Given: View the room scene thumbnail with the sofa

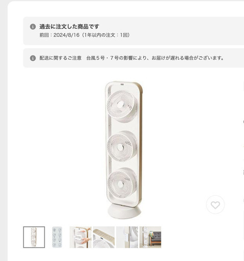Looking at the screenshot, I should point(150,237).
